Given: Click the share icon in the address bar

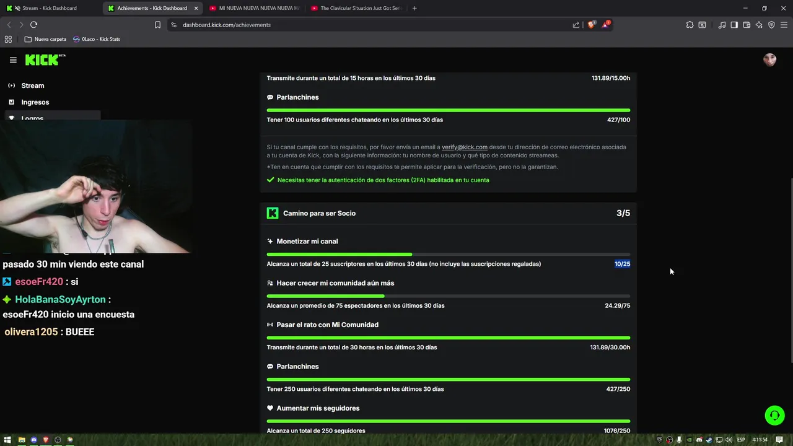Looking at the screenshot, I should point(576,25).
